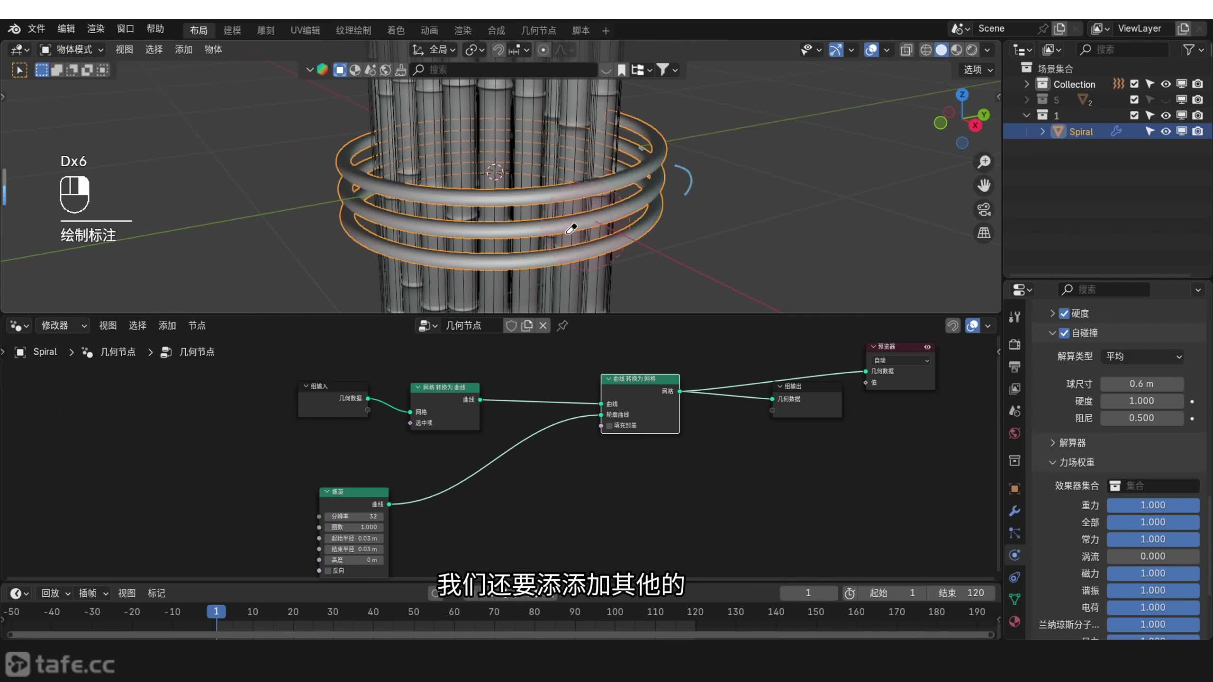Toggle the 填充封盖 checkbox in the node

point(609,426)
